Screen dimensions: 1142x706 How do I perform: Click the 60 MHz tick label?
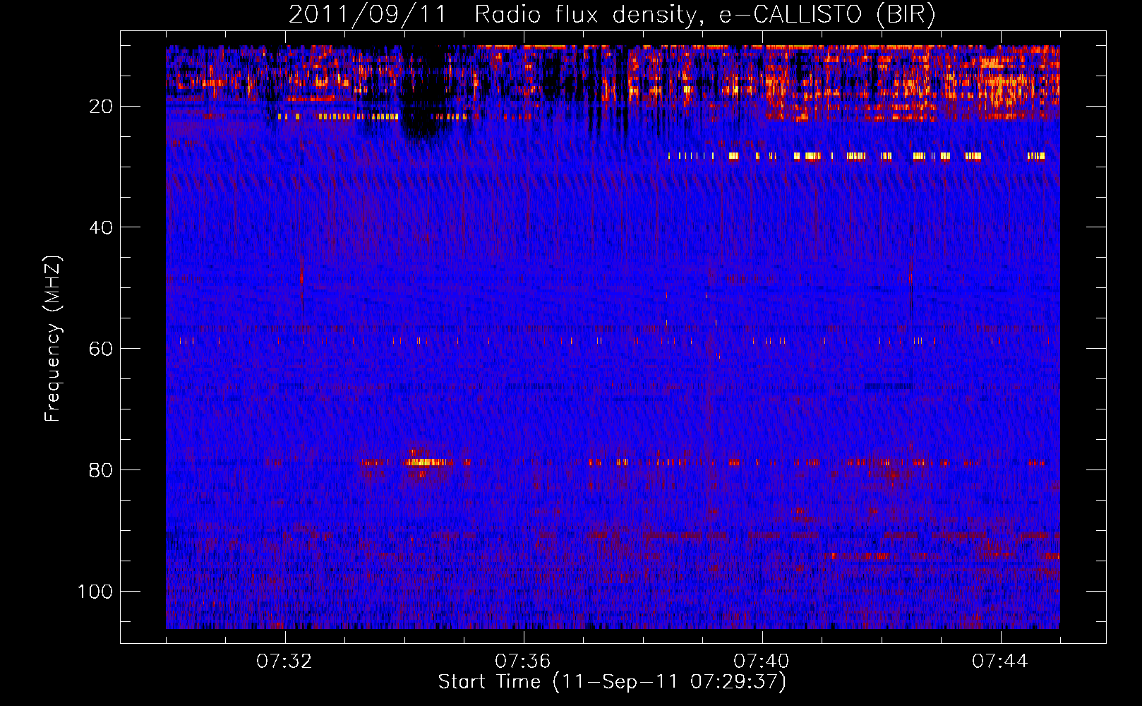[101, 349]
